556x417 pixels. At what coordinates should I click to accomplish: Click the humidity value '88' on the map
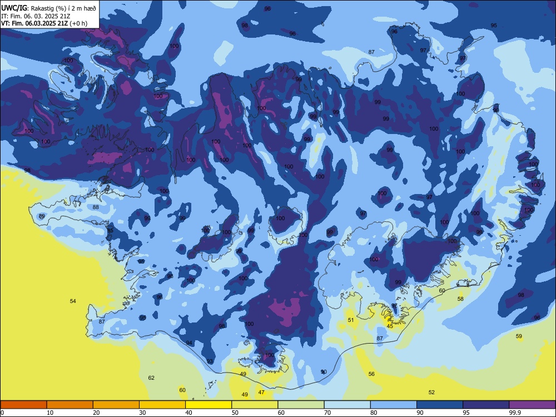coord(96,207)
